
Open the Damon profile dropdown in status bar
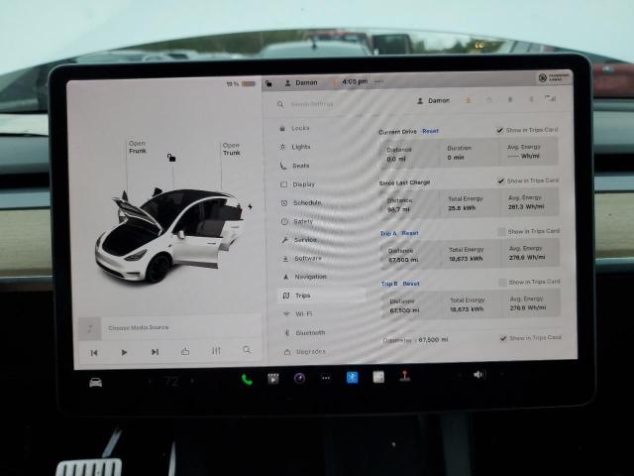[301, 82]
